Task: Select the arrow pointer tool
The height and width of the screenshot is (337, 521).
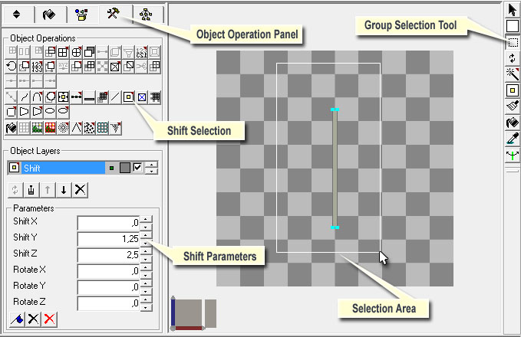Action: pos(512,9)
